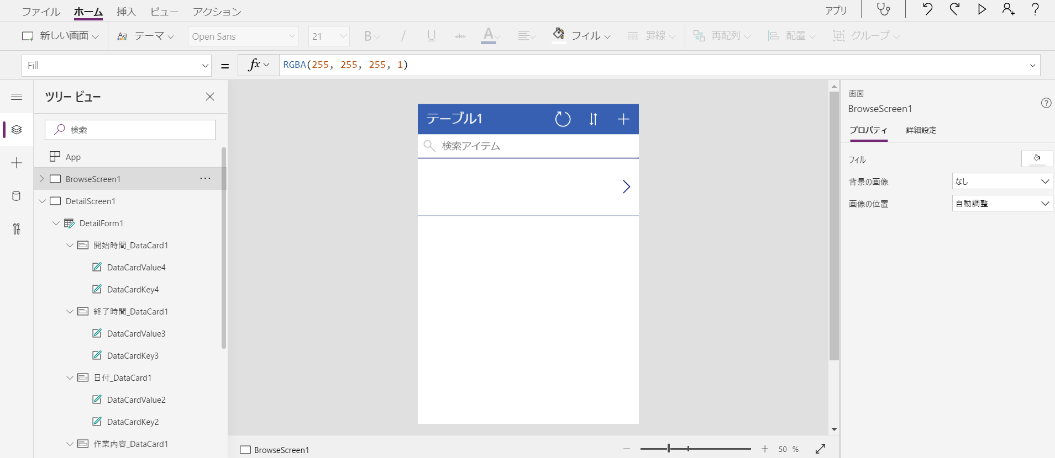The image size is (1055, 458).
Task: Open the share user icon
Action: 1008,9
